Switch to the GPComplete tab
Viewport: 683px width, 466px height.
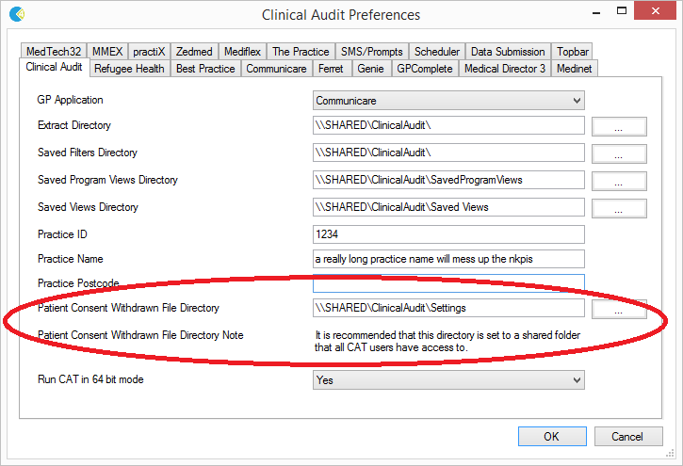425,69
